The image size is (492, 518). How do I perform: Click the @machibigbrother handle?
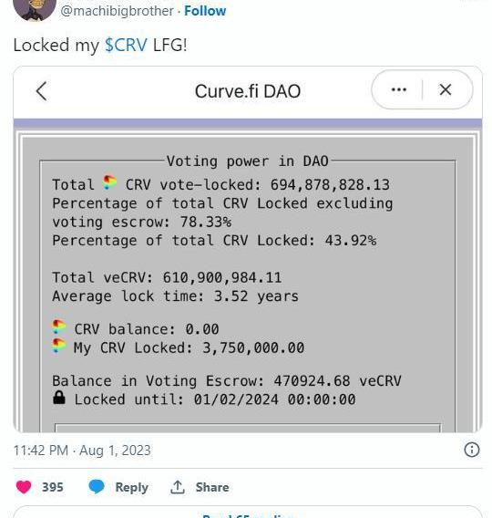point(118,11)
